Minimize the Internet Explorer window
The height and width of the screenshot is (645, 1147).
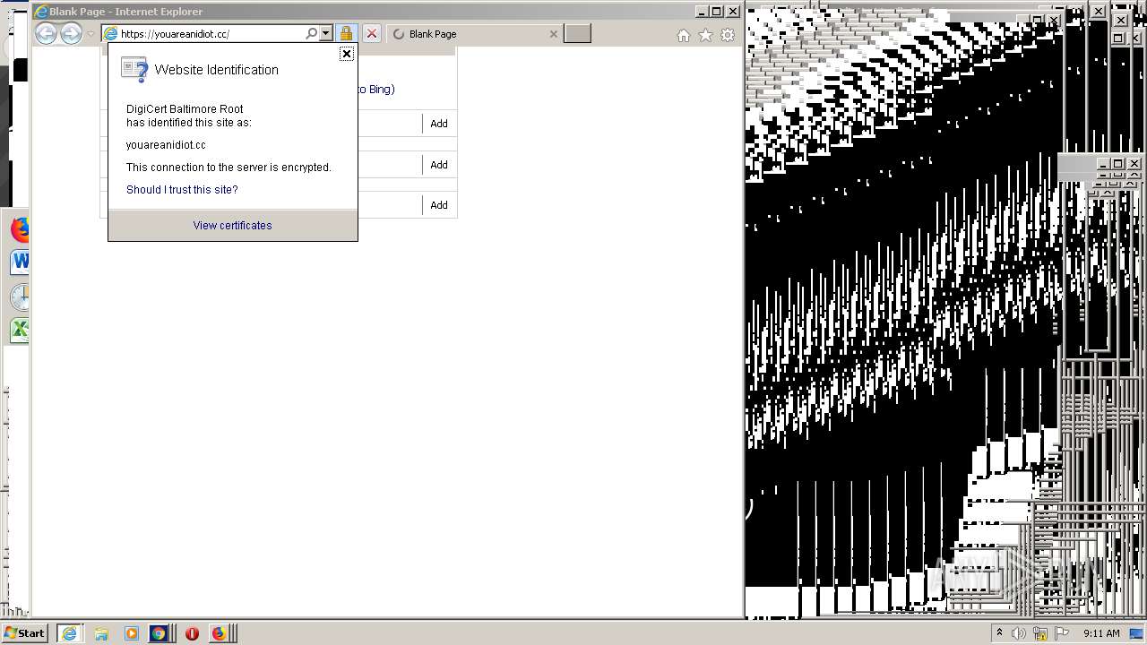coord(703,12)
